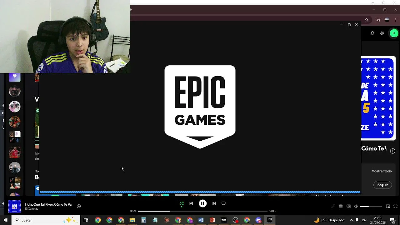The image size is (400, 225).
Task: Open TradingView from the taskbar
Action: click(x=224, y=220)
